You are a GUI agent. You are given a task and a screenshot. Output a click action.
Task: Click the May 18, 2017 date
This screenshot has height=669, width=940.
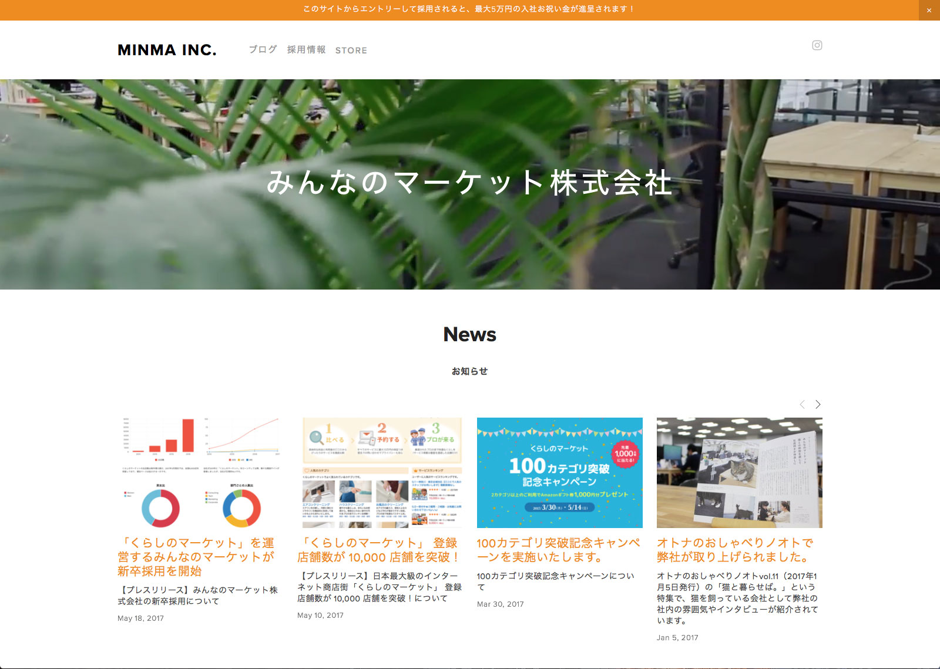(140, 618)
